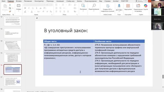The height and width of the screenshot is (92, 164).
Task: Click the clear formatting icon
Action: click(x=51, y=11)
